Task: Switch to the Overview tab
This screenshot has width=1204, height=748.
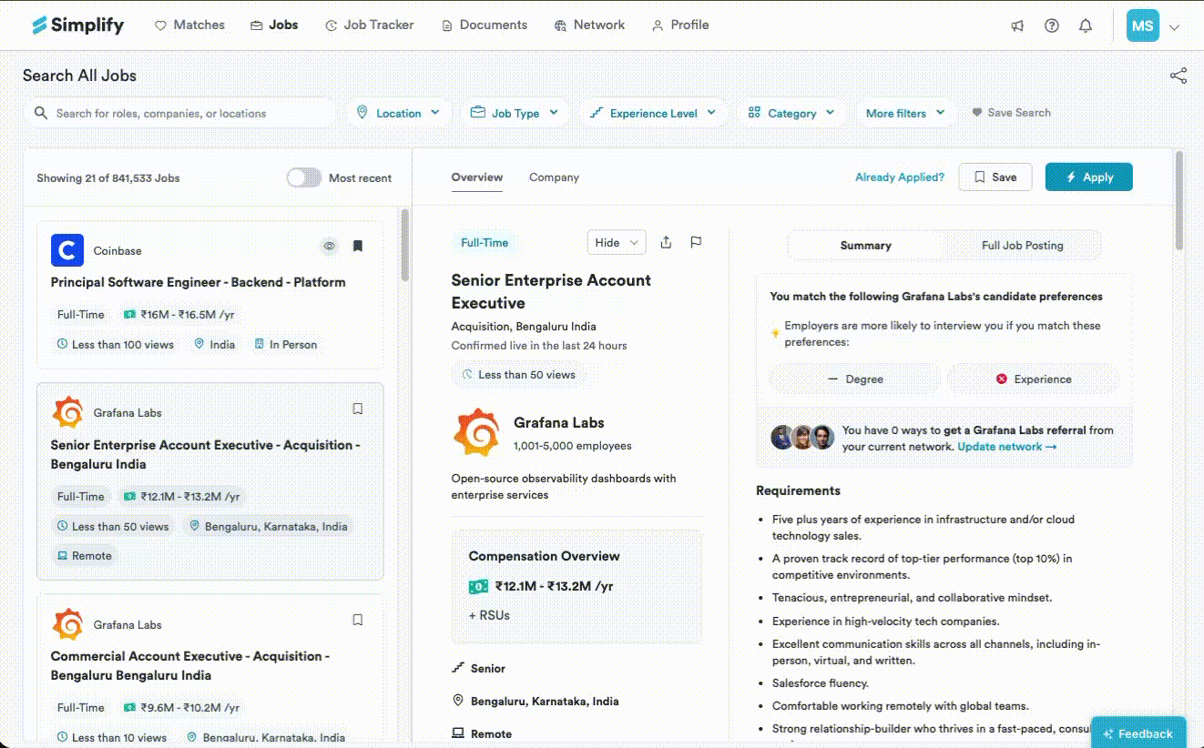Action: 477,177
